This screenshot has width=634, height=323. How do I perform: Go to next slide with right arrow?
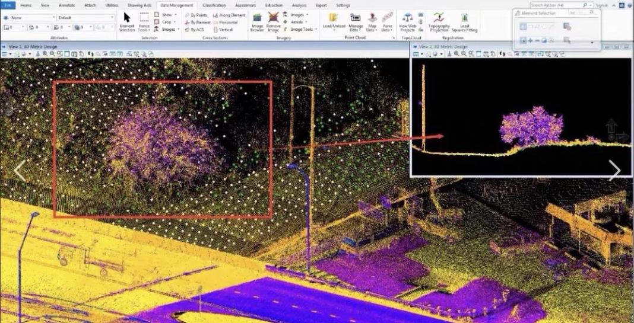pos(614,171)
